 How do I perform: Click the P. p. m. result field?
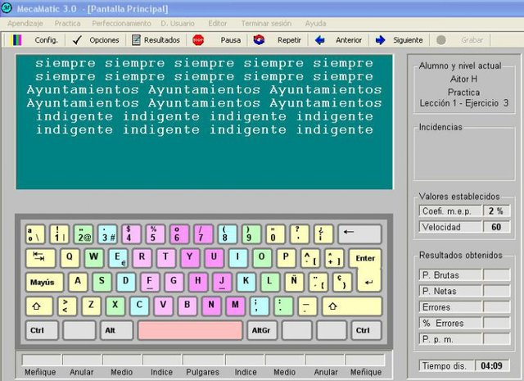(x=497, y=339)
